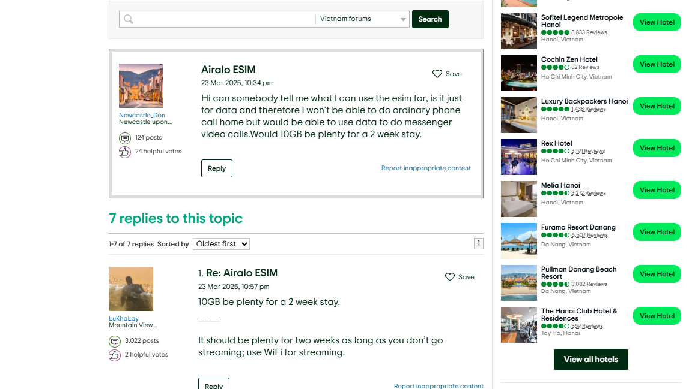
Task: Click the heart Save icon on reply 1
Action: [450, 277]
